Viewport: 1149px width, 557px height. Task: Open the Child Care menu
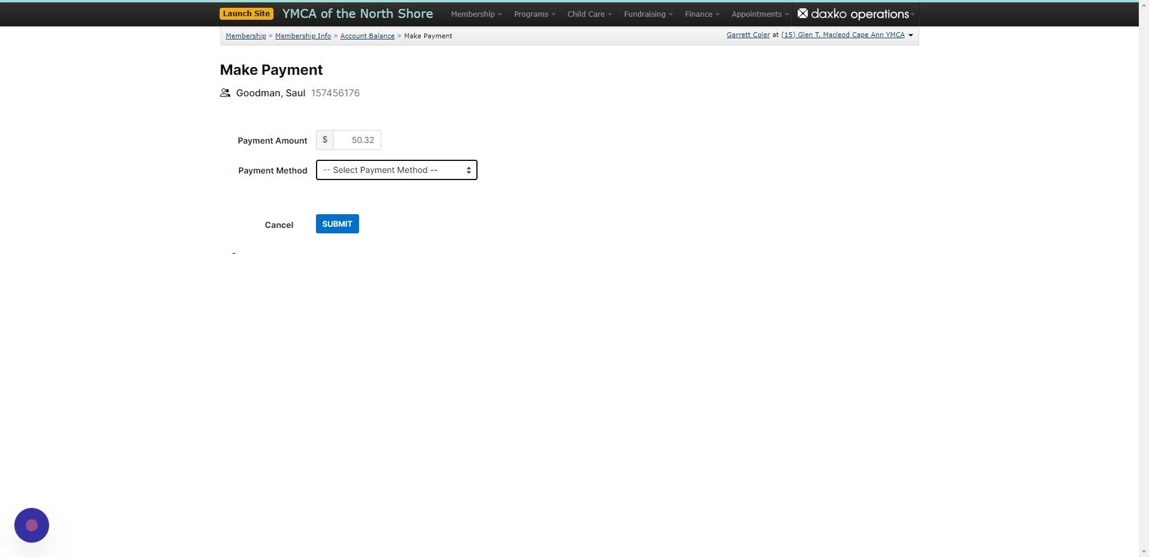pyautogui.click(x=589, y=14)
